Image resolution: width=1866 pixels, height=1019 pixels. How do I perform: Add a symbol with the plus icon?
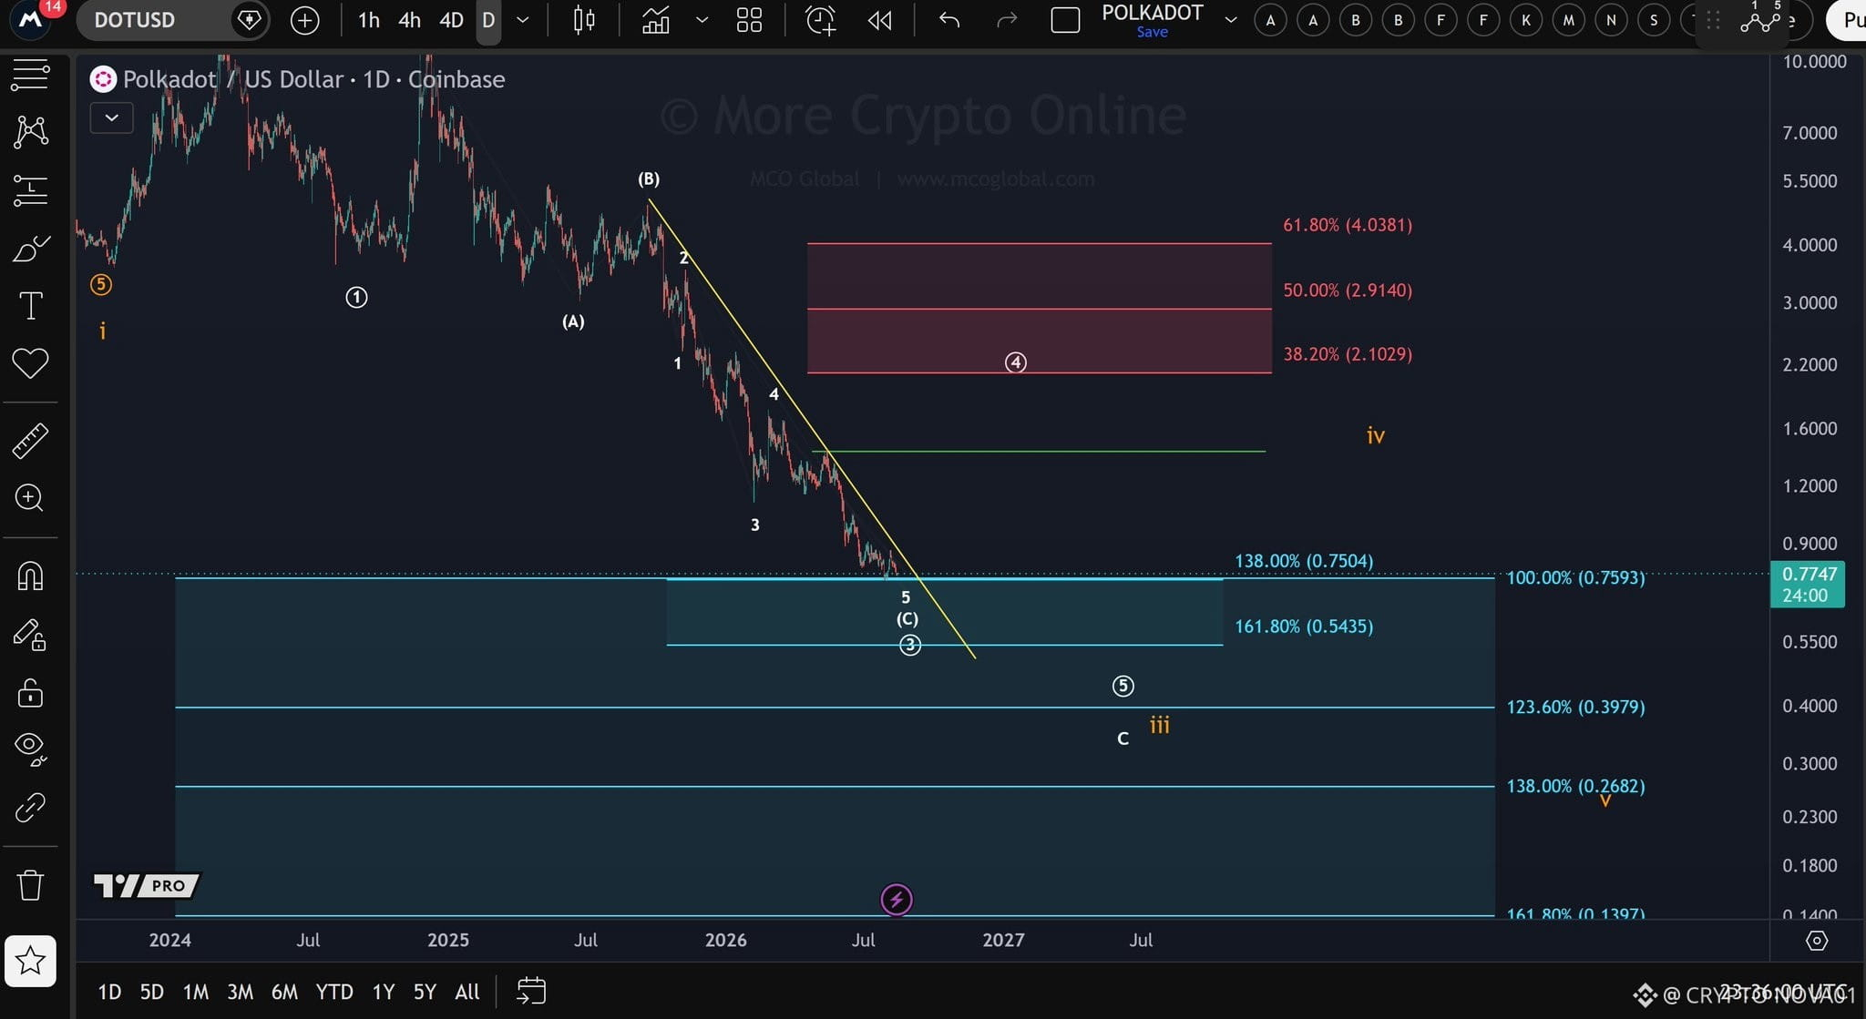[x=304, y=20]
